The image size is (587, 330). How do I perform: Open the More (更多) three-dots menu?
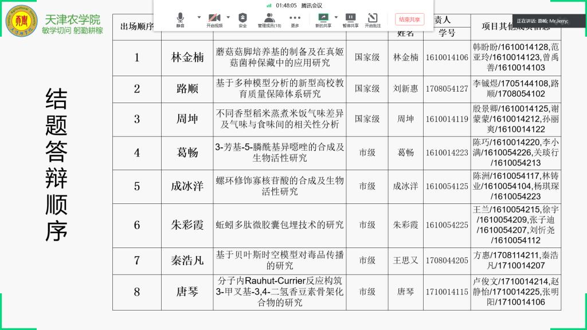pyautogui.click(x=295, y=20)
